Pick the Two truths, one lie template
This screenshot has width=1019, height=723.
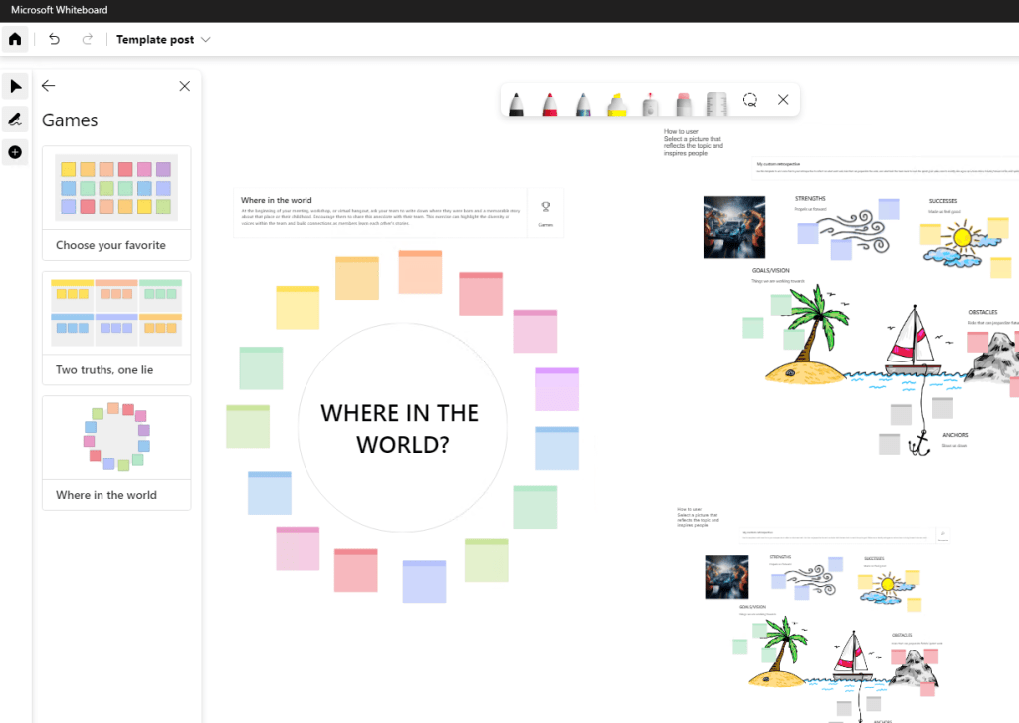pyautogui.click(x=116, y=328)
